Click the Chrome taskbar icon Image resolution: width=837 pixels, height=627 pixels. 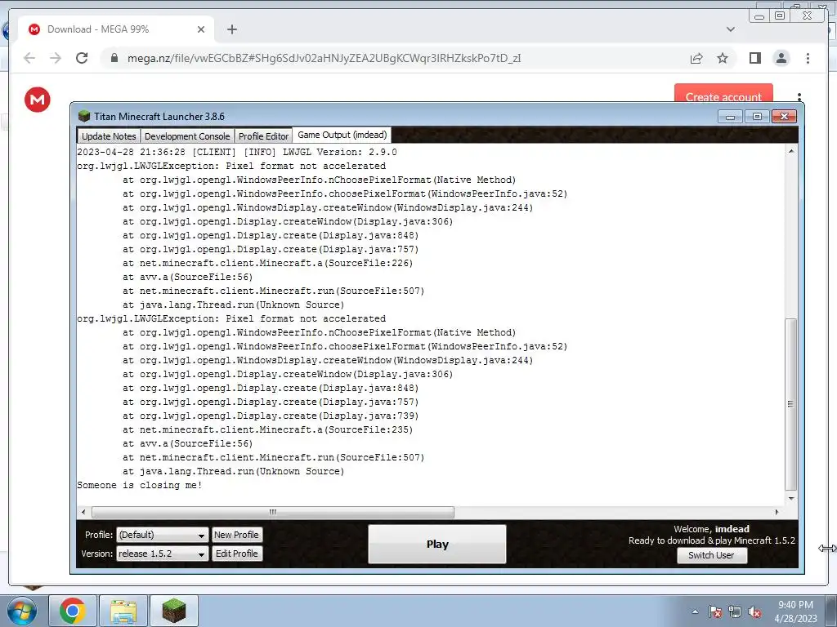coord(73,611)
